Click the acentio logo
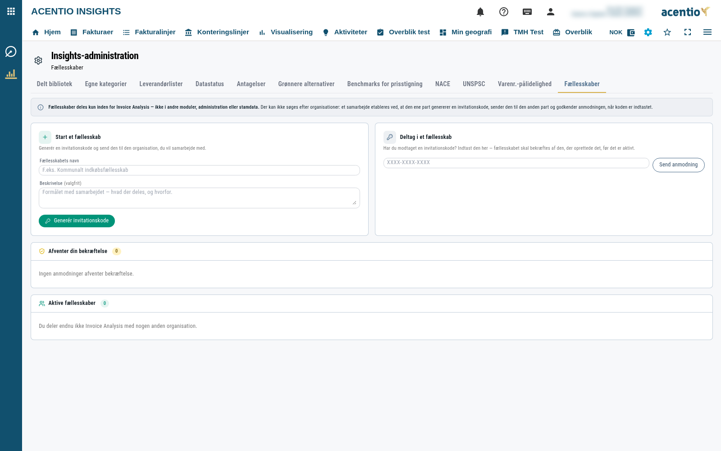 (x=685, y=12)
